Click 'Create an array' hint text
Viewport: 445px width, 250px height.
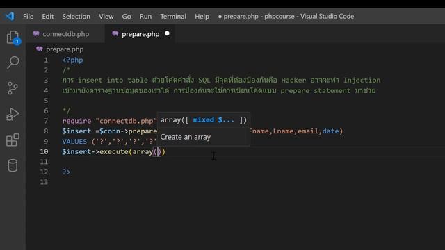click(186, 137)
